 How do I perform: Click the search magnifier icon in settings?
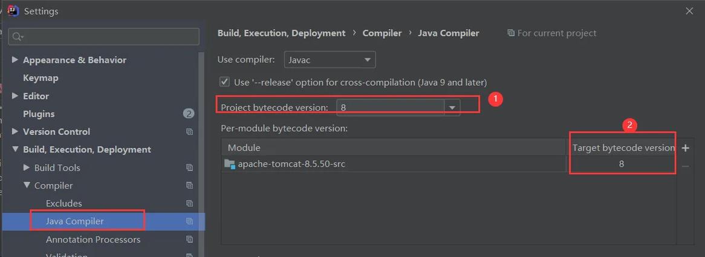pos(18,37)
